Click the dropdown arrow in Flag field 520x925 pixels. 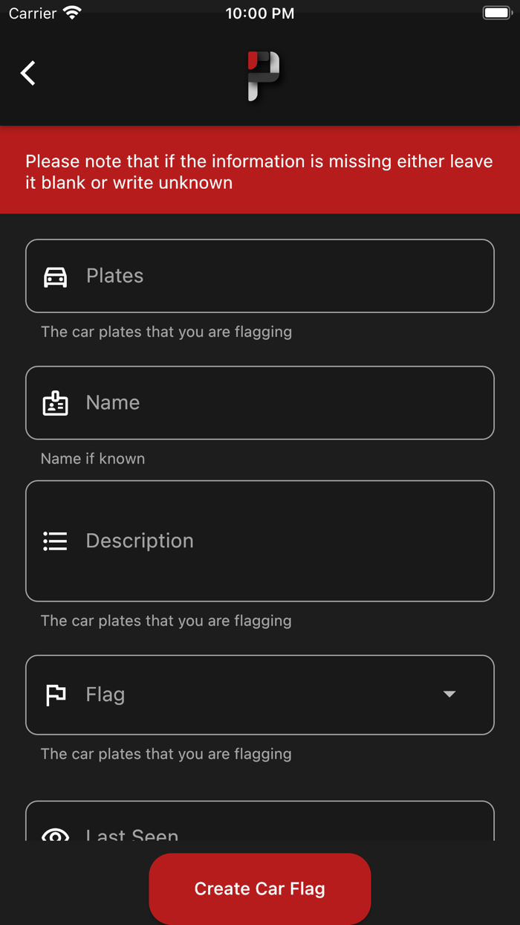pos(449,694)
